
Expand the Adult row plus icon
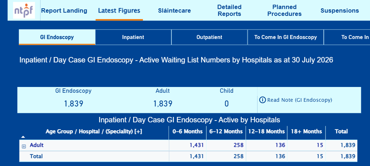pyautogui.click(x=24, y=147)
